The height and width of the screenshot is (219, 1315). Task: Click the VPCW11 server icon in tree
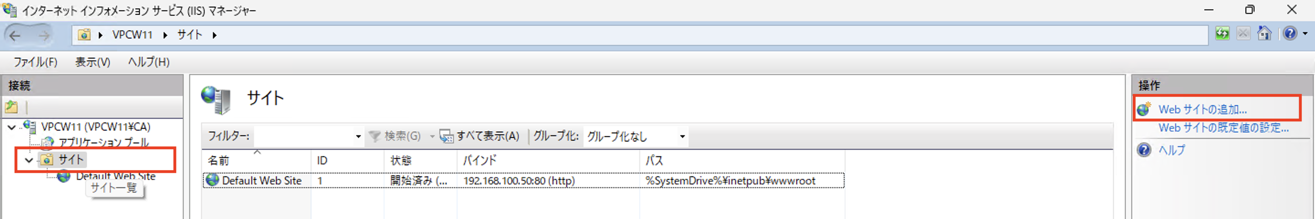click(x=30, y=126)
